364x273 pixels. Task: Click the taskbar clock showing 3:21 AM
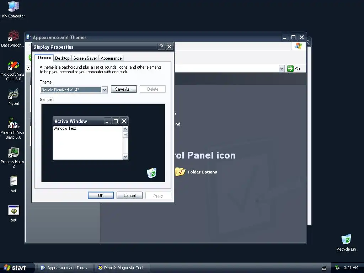(351, 268)
